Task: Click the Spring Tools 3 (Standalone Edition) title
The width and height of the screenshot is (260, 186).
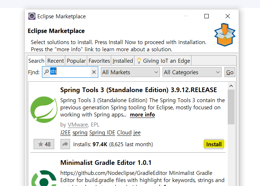Action: (139, 90)
